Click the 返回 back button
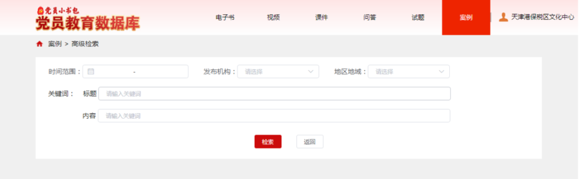Image resolution: width=579 pixels, height=179 pixels. (x=310, y=142)
